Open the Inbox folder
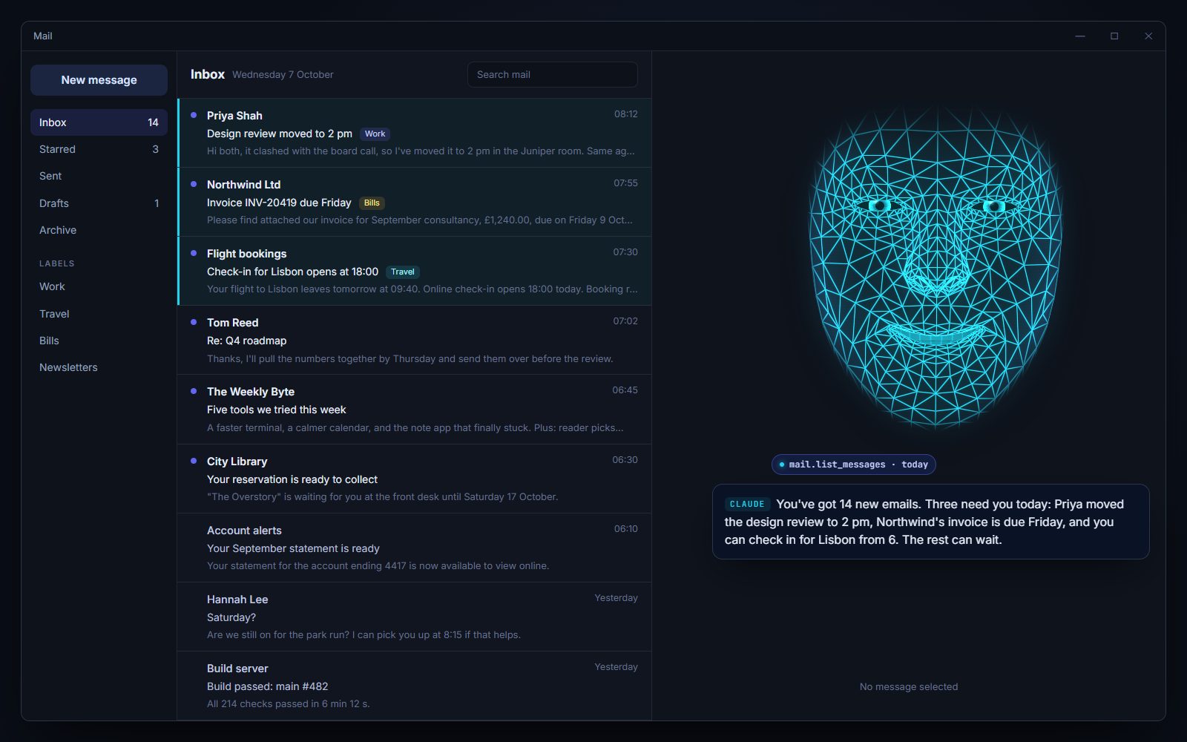Viewport: 1187px width, 742px height. [x=99, y=122]
